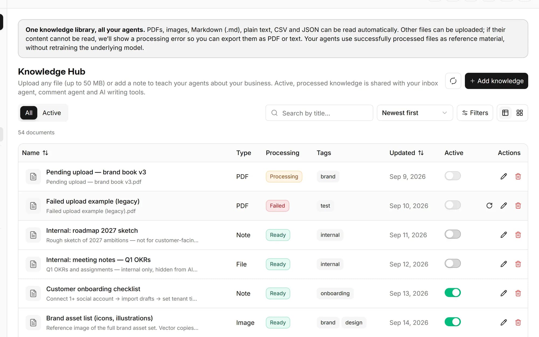539x337 pixels.
Task: Switch to grid view layout icon
Action: click(x=520, y=113)
